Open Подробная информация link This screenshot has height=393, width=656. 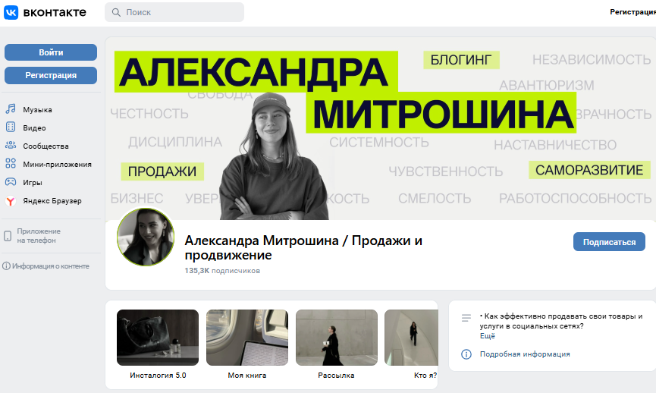click(525, 354)
